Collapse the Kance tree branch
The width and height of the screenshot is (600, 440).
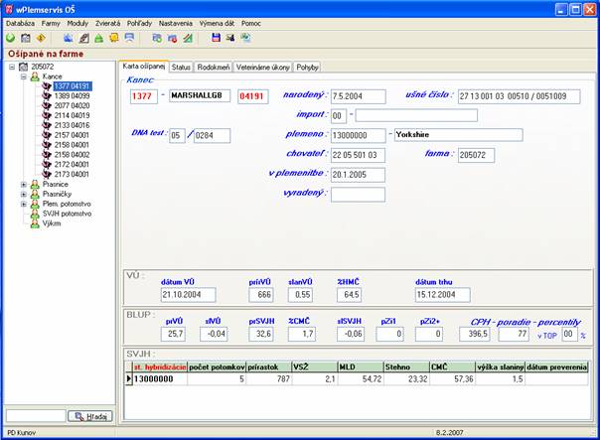(24, 76)
